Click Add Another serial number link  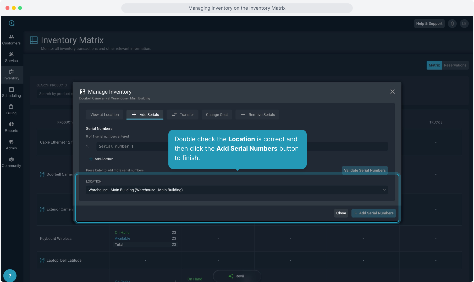(101, 159)
